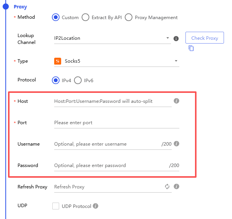The image size is (232, 219).
Task: Click the refresh arrows icon in Refresh Proxy
Action: pyautogui.click(x=167, y=187)
